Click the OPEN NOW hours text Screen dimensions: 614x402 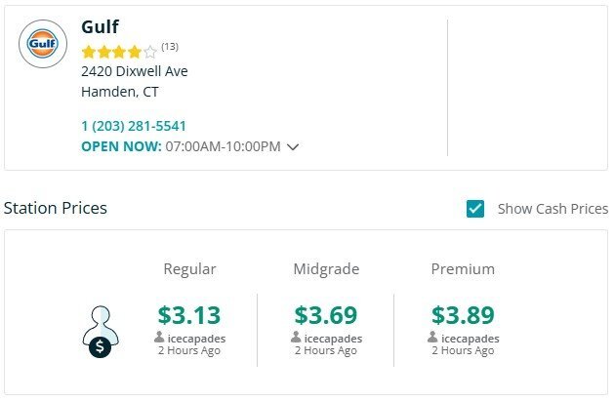click(181, 146)
